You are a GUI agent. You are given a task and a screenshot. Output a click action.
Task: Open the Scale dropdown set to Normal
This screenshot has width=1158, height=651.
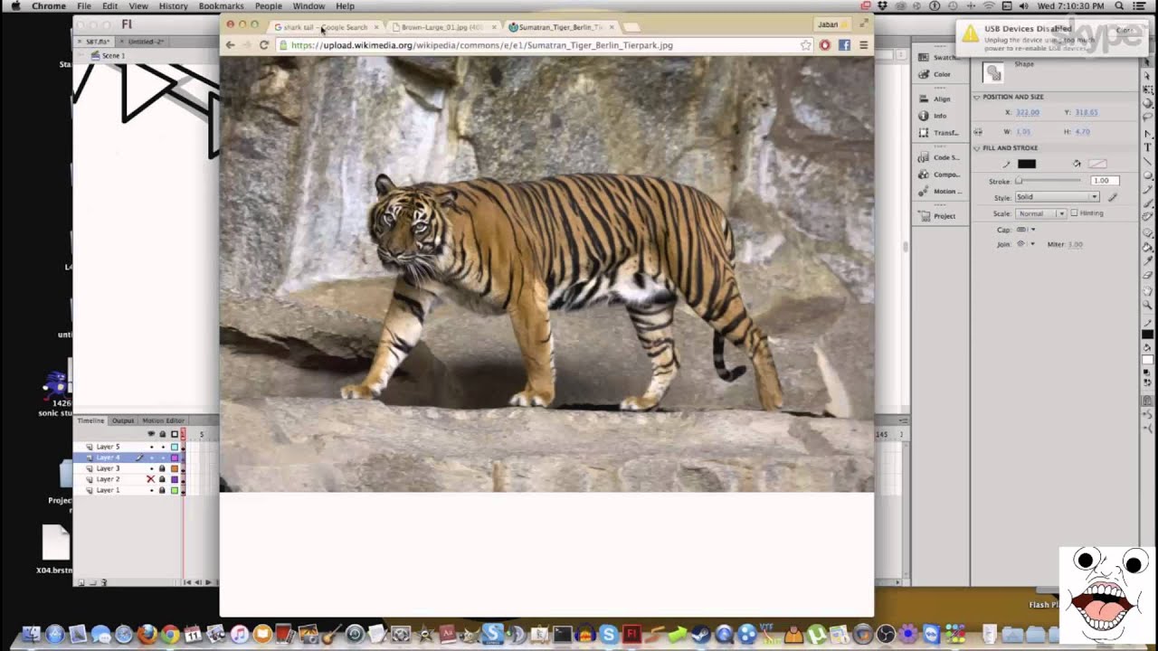[1040, 213]
